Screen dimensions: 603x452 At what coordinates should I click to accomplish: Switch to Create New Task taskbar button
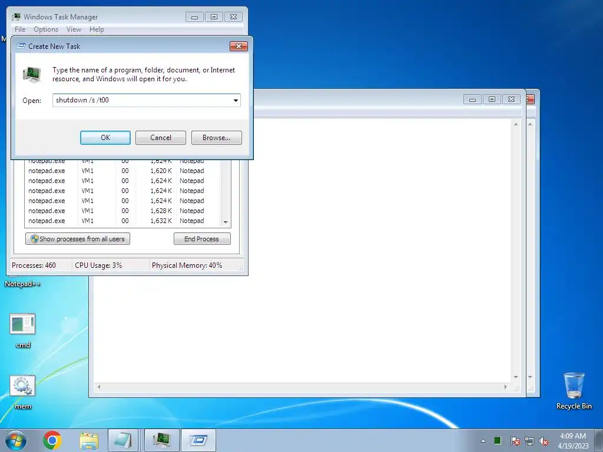coord(198,440)
